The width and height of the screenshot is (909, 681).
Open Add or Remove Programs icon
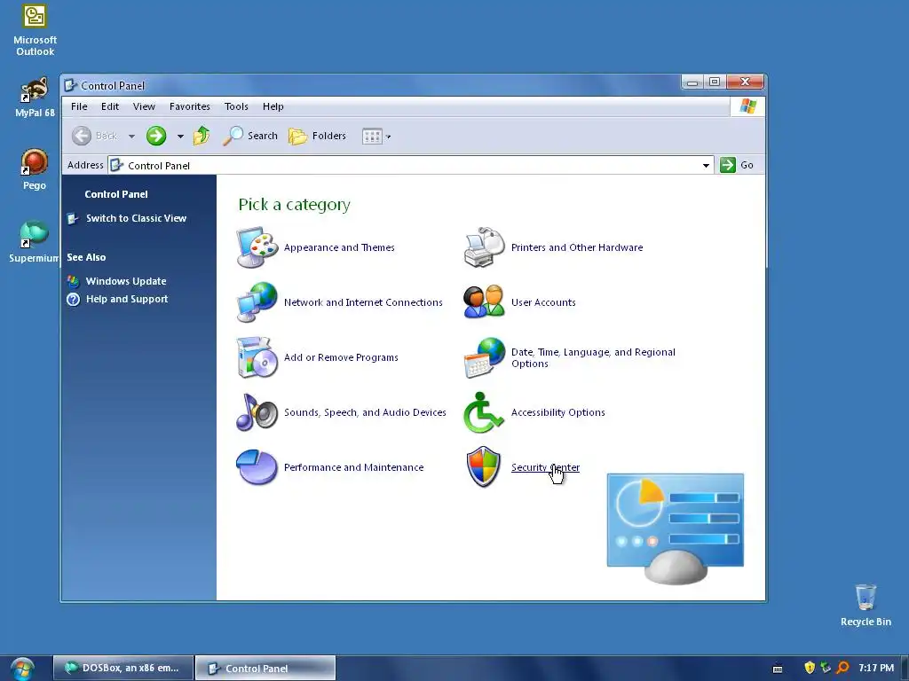257,357
